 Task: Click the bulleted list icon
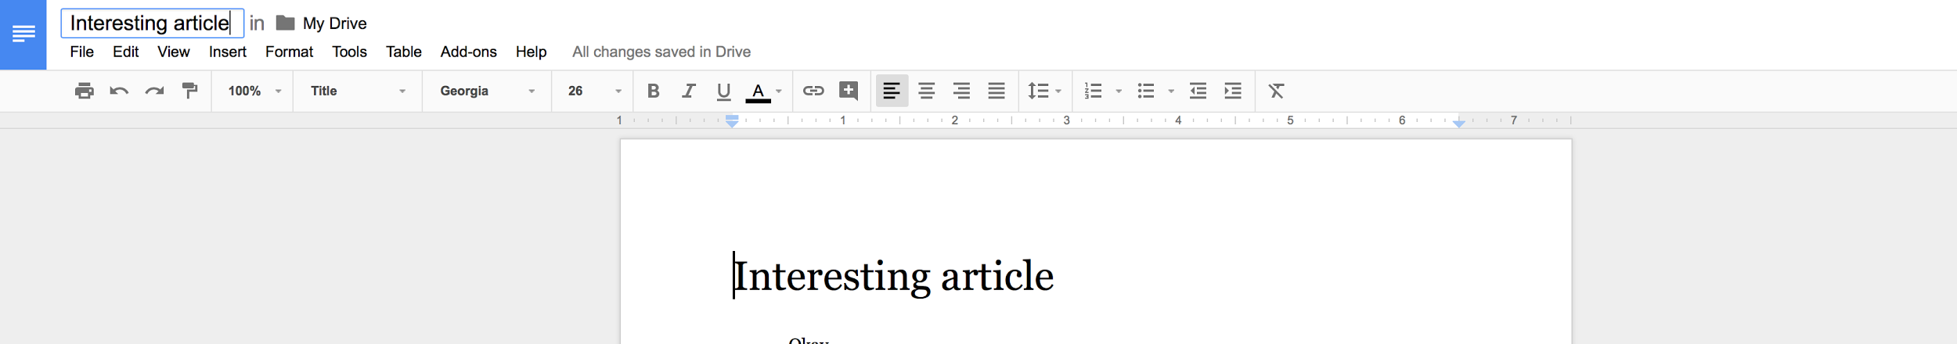click(1146, 91)
